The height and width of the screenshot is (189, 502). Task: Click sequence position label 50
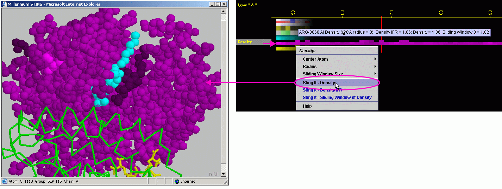[x=293, y=12]
